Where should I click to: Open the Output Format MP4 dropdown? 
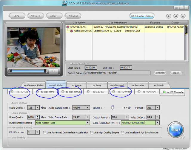127,117
